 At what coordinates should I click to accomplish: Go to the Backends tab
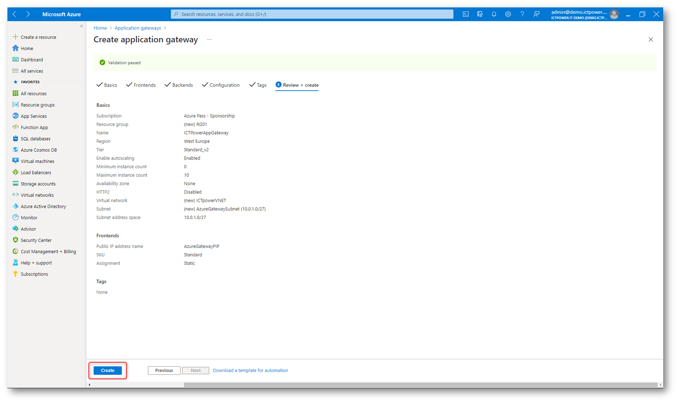[179, 85]
